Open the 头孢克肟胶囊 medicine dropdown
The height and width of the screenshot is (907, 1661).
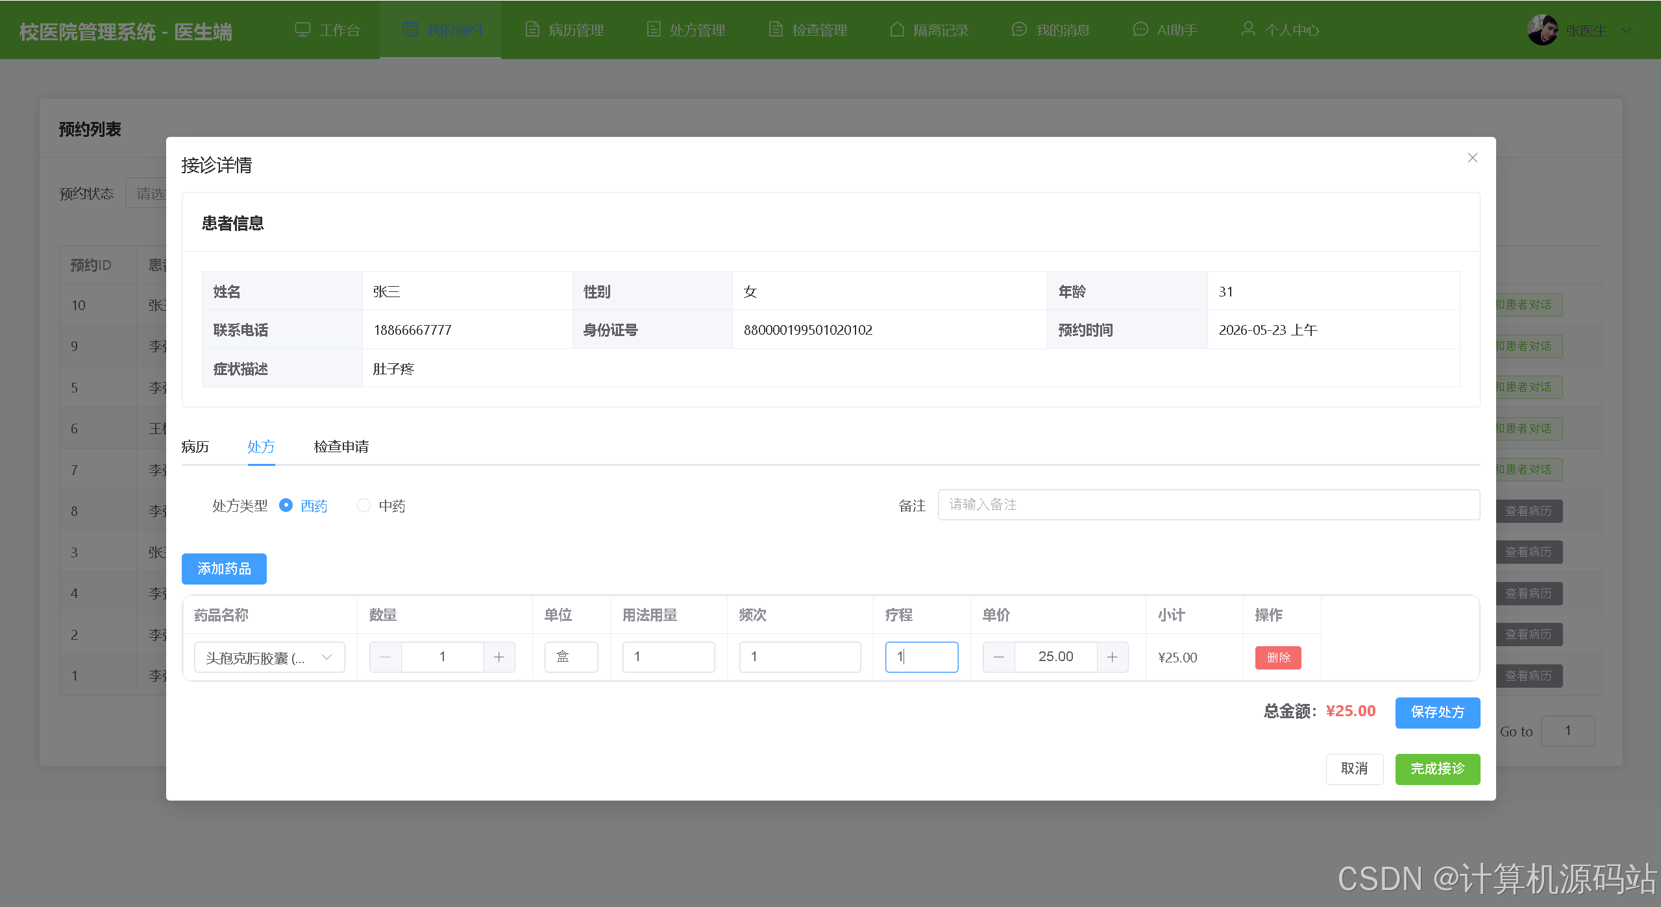[269, 658]
